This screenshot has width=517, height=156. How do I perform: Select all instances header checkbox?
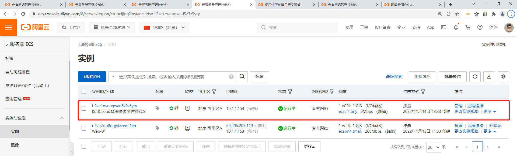pos(84,91)
